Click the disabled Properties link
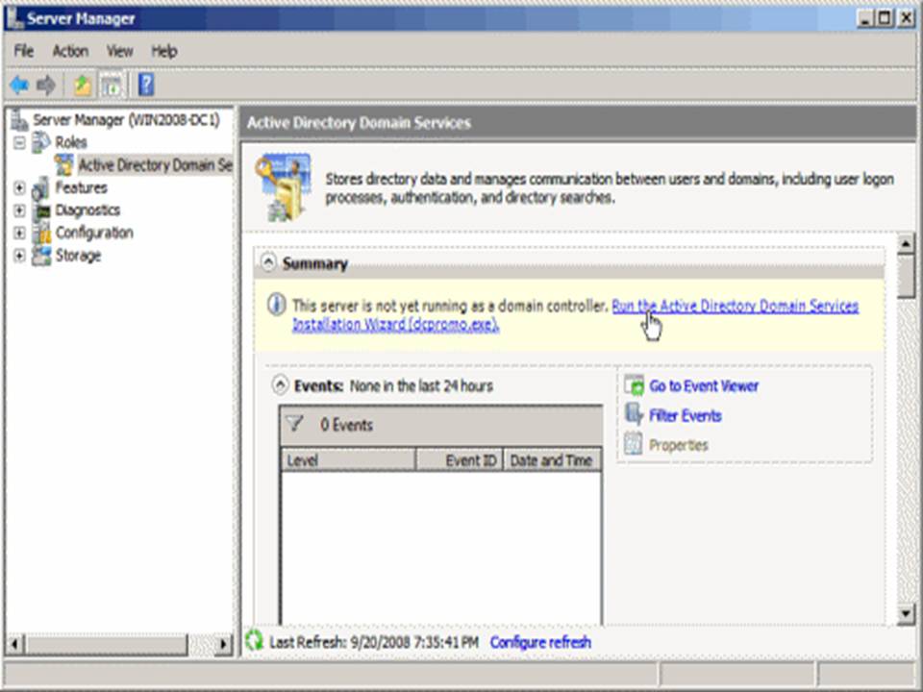The height and width of the screenshot is (692, 923). pos(678,445)
